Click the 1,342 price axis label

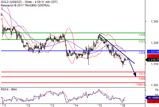[154, 21]
